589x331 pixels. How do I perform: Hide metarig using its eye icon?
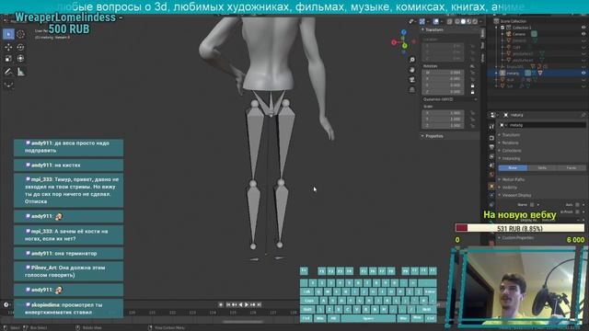click(583, 73)
